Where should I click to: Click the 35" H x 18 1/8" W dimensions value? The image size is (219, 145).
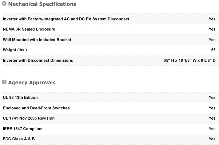pos(190,60)
